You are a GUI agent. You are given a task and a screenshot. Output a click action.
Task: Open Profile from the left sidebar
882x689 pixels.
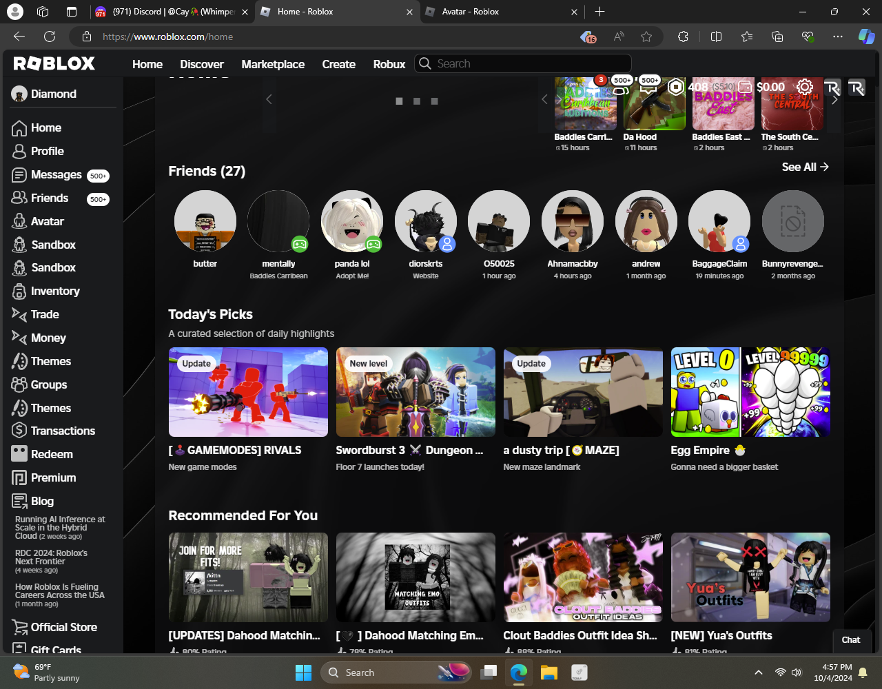click(x=38, y=151)
